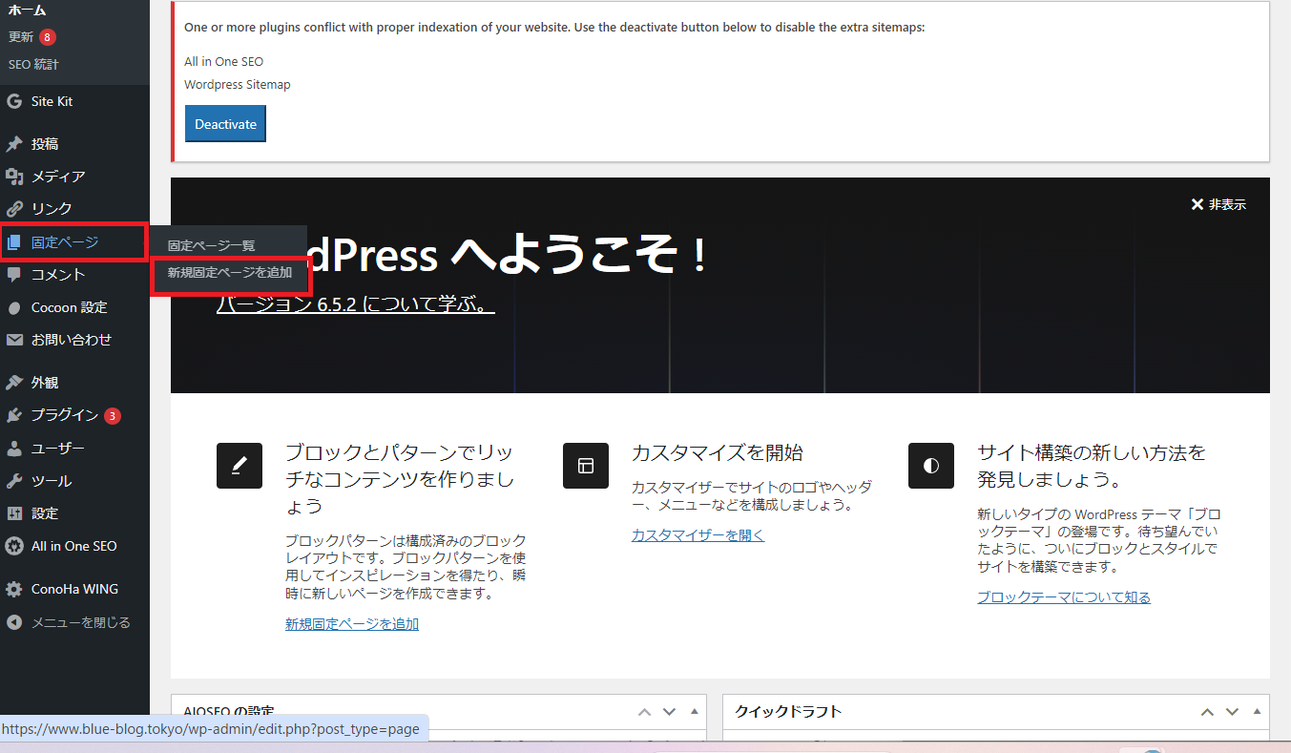Click the wrench icon beside ツール

point(14,481)
